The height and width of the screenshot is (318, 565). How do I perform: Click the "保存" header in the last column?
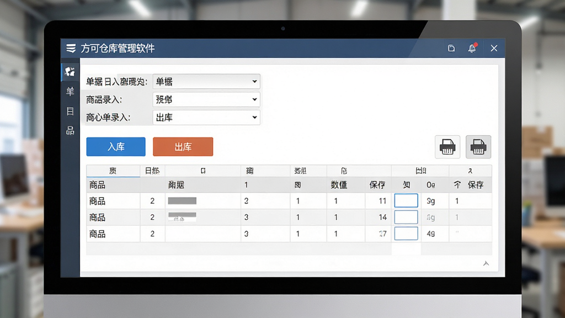pos(476,185)
